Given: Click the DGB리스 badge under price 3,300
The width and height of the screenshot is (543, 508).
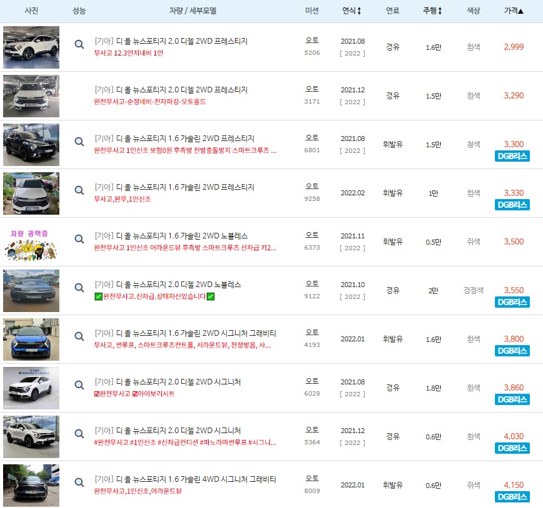Looking at the screenshot, I should click(x=512, y=156).
